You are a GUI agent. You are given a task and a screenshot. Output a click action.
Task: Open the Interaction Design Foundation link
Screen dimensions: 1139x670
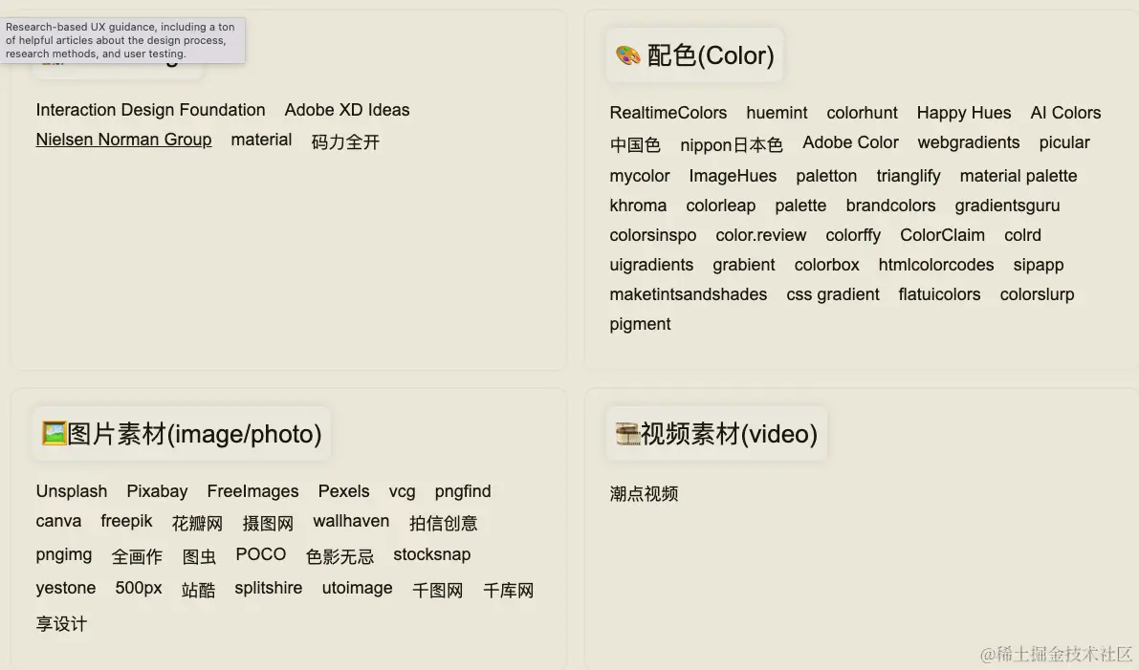pos(150,110)
